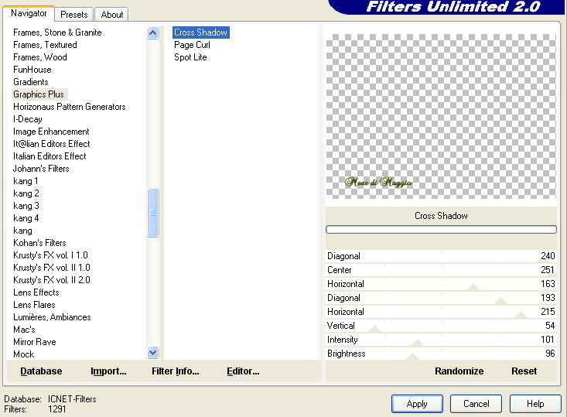Click the Vertical slider at 54
This screenshot has width=567, height=417.
pyautogui.click(x=441, y=326)
